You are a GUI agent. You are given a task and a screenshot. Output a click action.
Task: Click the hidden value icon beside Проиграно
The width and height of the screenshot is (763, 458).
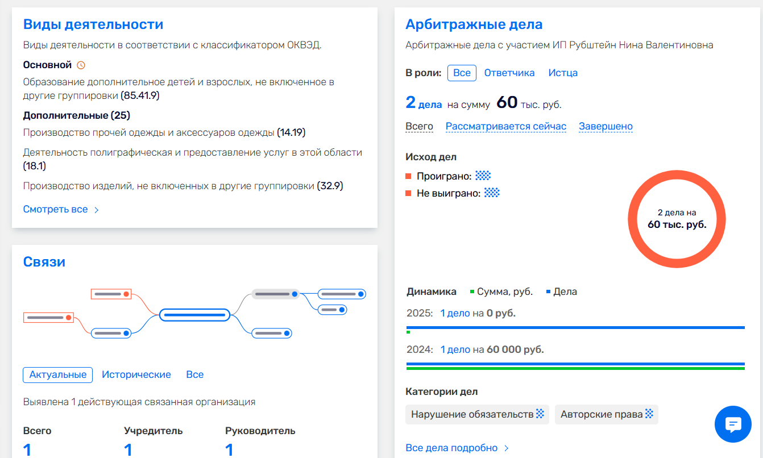tap(483, 176)
